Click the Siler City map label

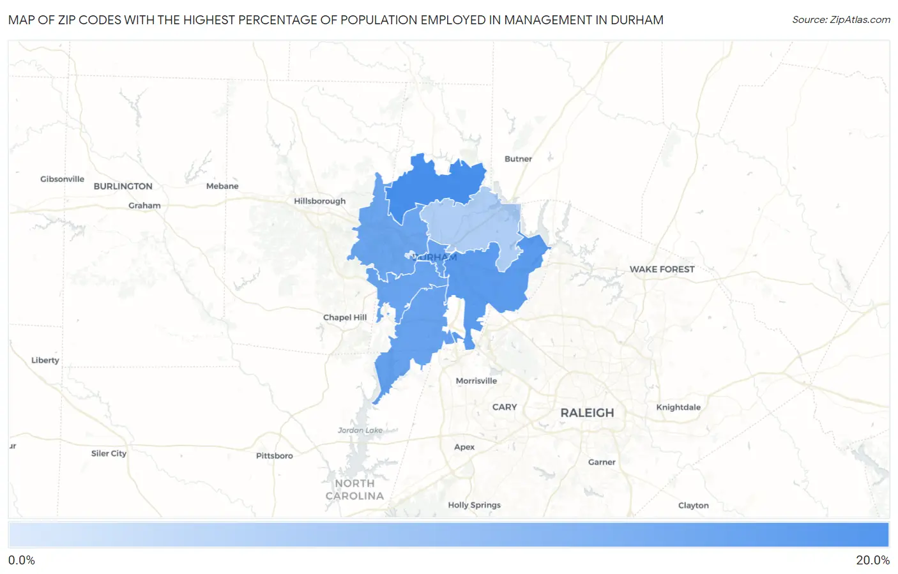pyautogui.click(x=109, y=453)
